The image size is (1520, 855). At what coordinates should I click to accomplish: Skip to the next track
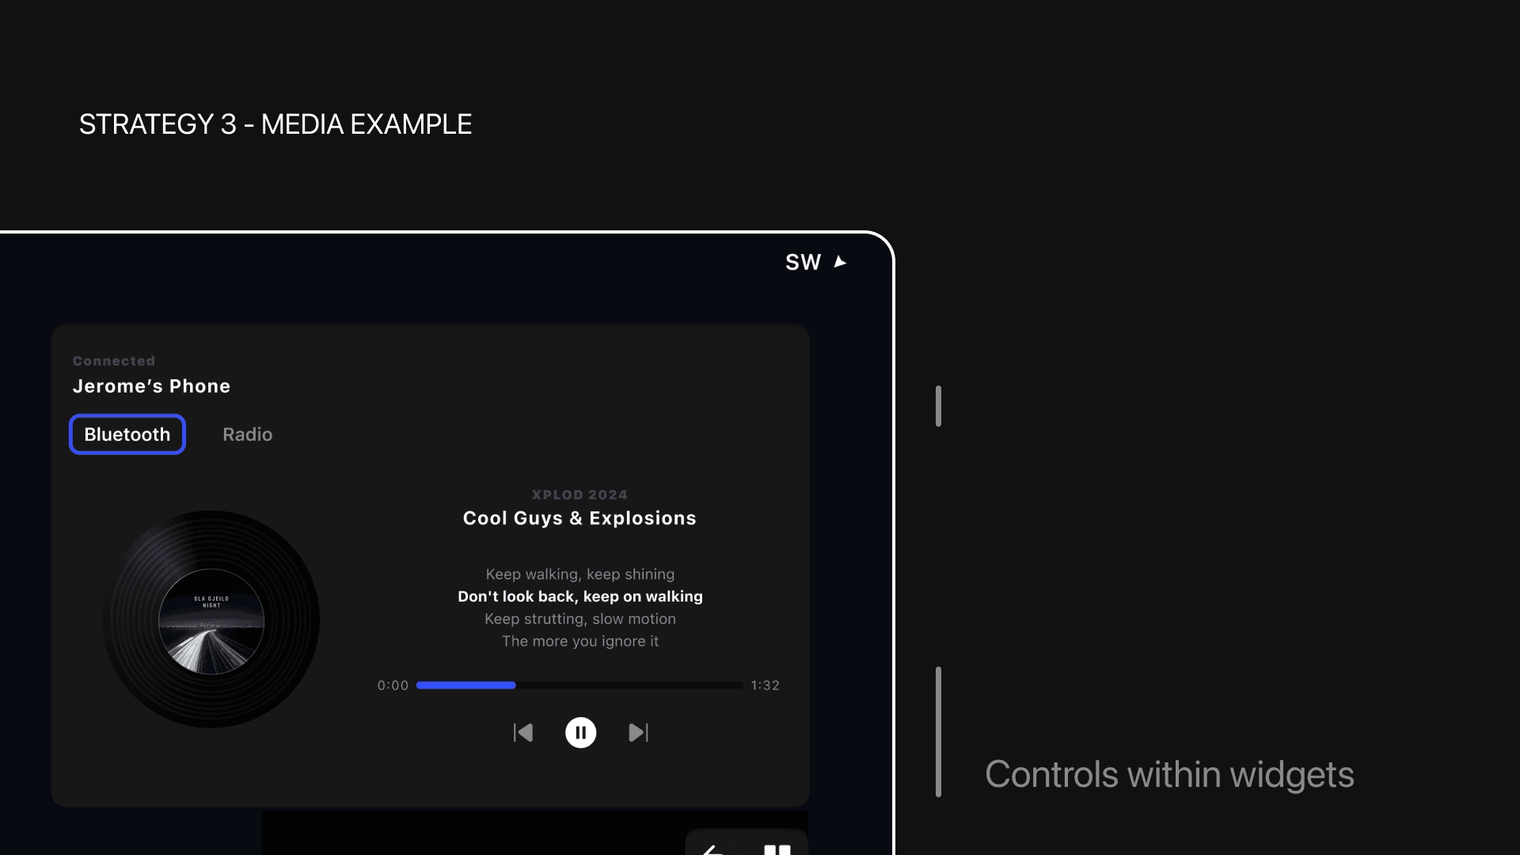pos(638,732)
